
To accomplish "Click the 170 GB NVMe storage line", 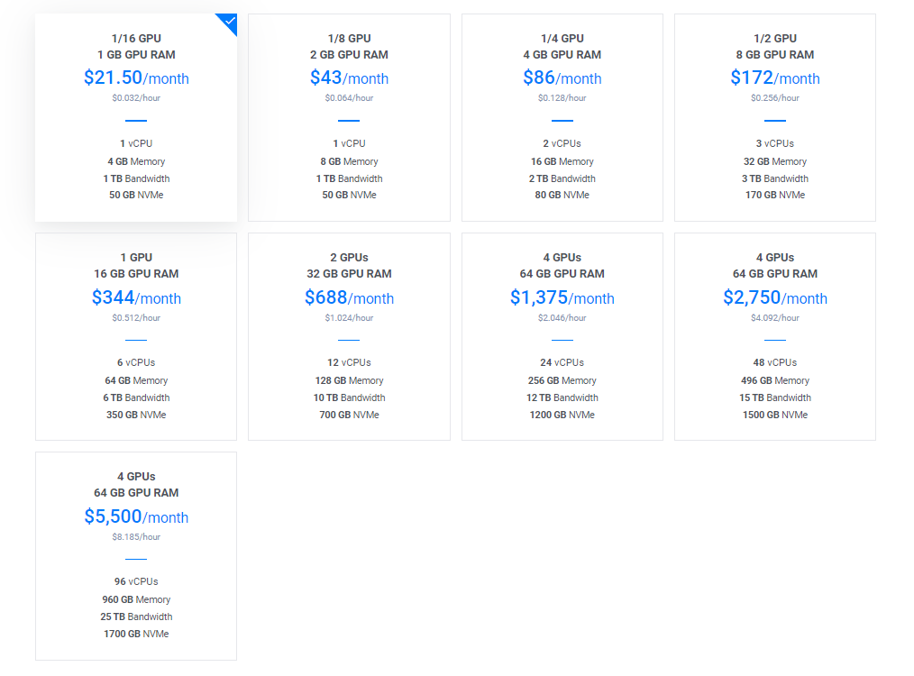I will coord(774,195).
